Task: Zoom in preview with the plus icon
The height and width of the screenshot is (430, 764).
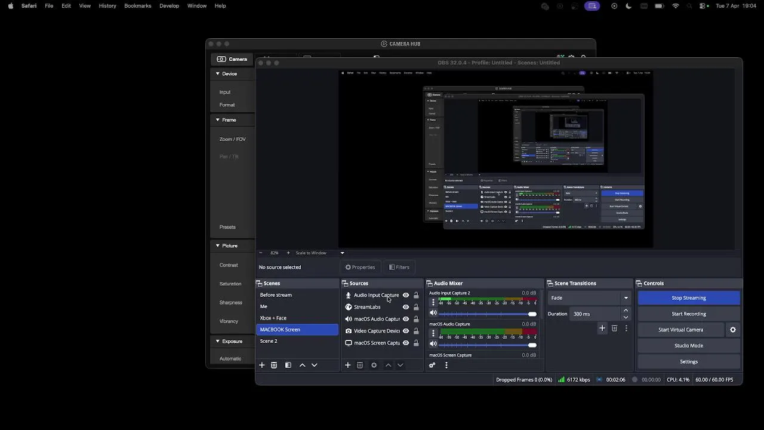Action: [288, 253]
